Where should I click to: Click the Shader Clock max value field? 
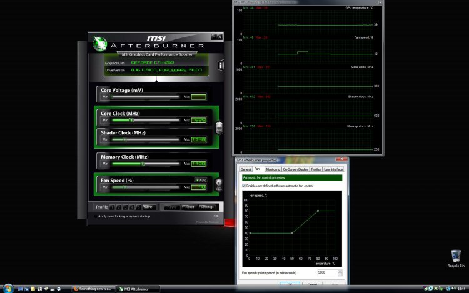tap(199, 139)
